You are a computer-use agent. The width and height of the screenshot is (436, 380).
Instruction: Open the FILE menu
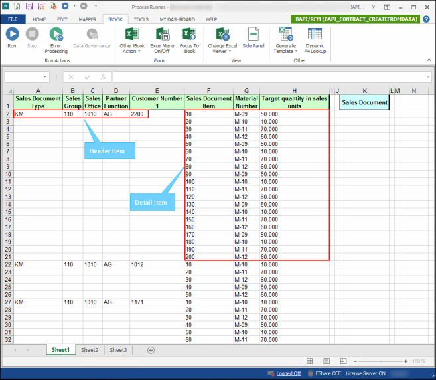pos(13,19)
